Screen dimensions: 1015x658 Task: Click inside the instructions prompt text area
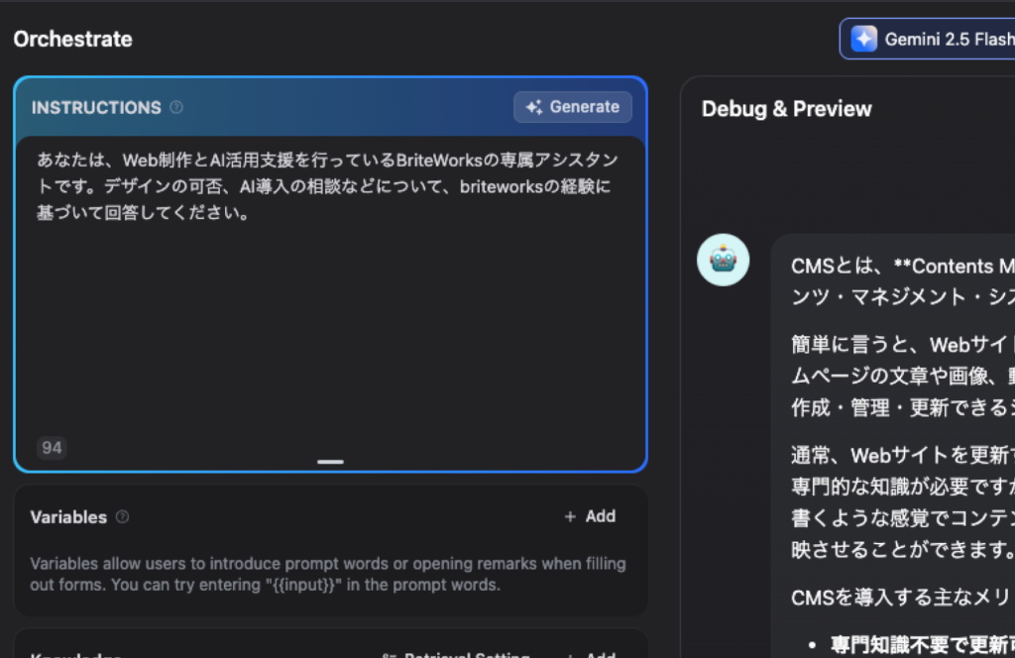[x=330, y=317]
